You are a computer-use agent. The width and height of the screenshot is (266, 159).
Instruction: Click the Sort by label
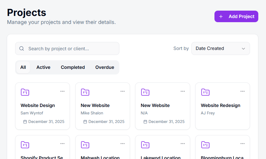point(181,48)
